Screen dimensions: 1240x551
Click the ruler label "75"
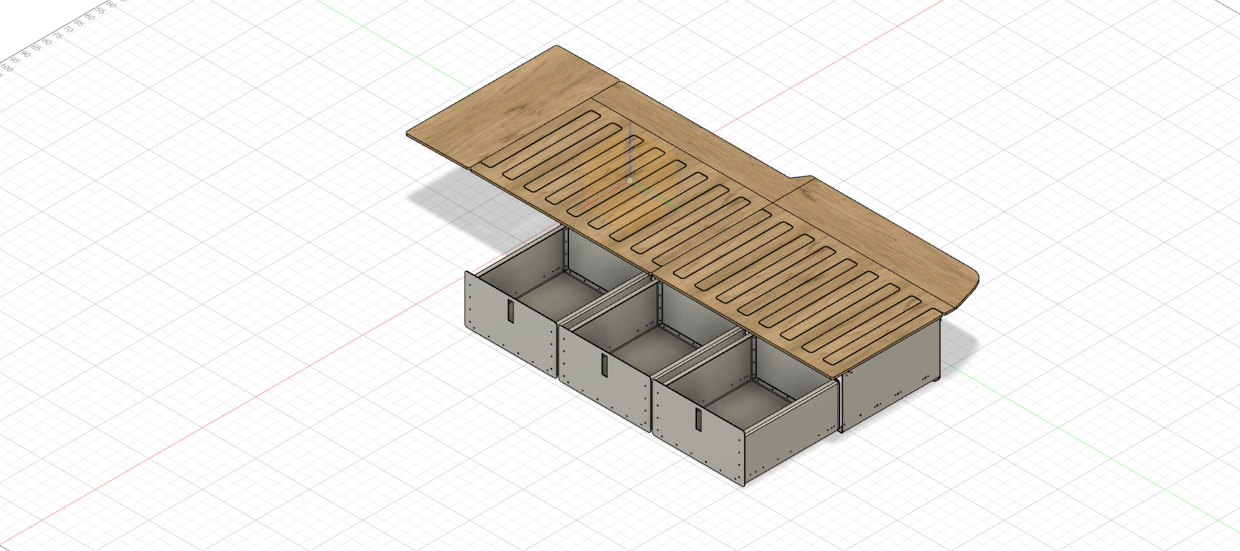[57, 36]
